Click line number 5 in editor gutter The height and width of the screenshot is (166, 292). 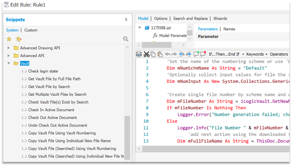pos(147,88)
